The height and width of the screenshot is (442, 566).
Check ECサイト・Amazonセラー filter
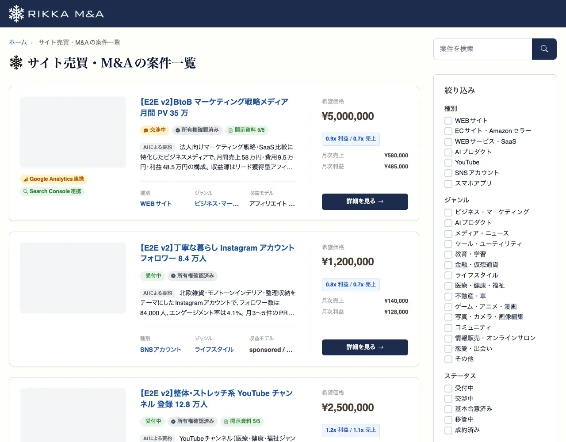[448, 131]
